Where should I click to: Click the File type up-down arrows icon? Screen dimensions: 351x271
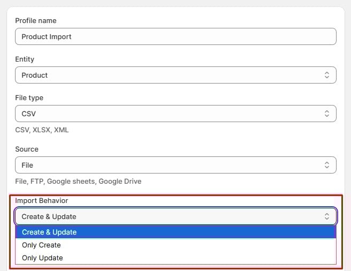pyautogui.click(x=326, y=114)
